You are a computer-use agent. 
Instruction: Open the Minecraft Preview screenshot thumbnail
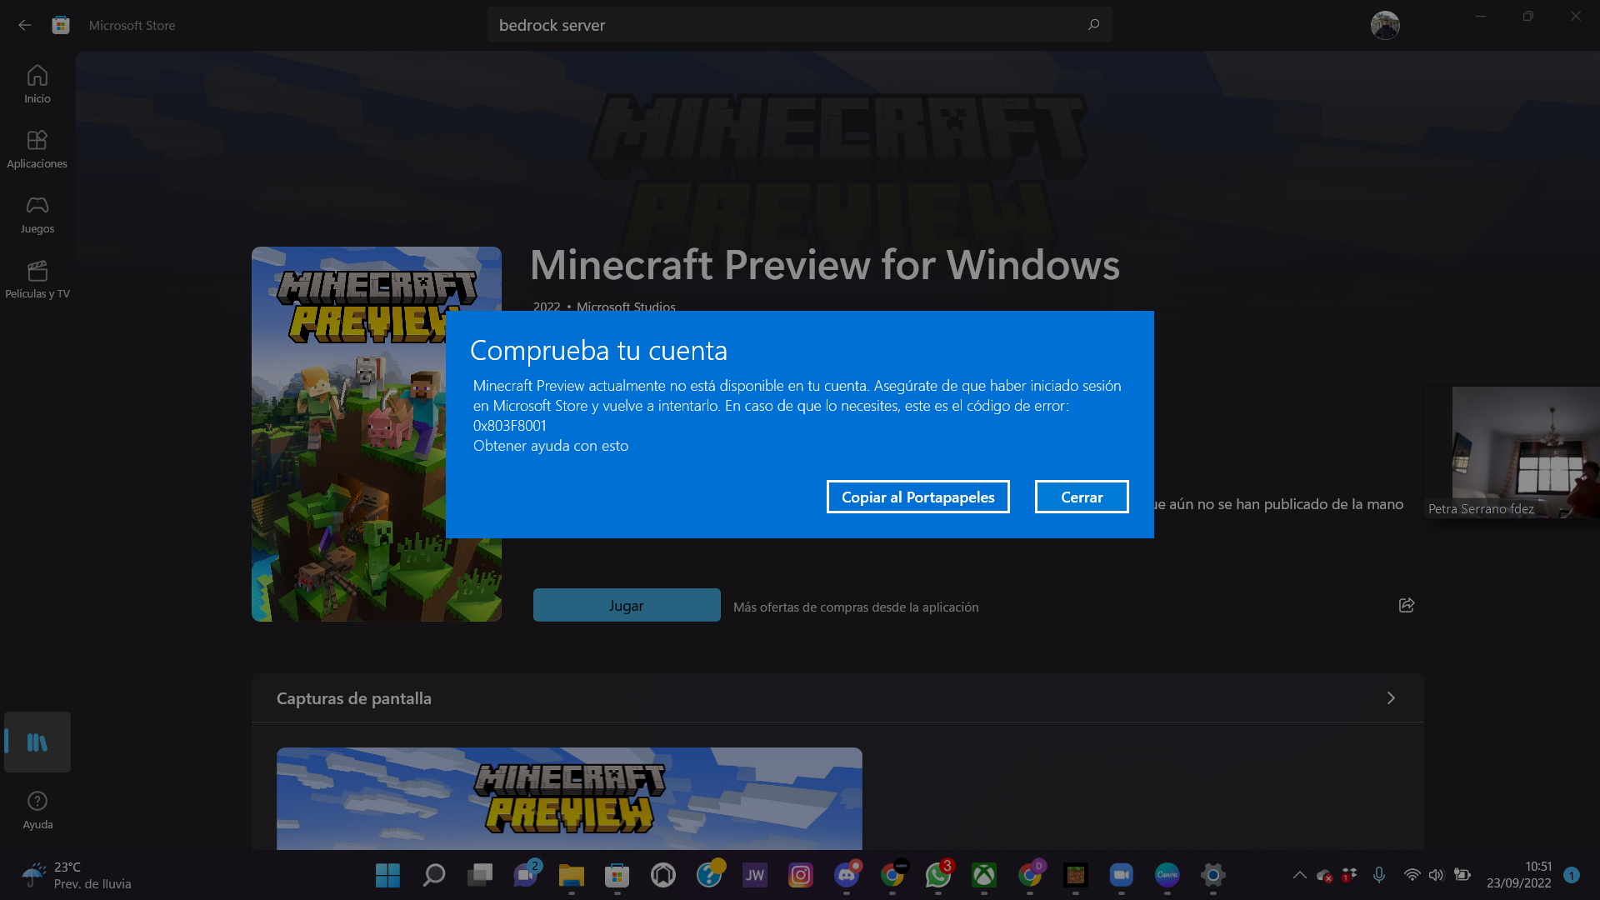coord(569,798)
